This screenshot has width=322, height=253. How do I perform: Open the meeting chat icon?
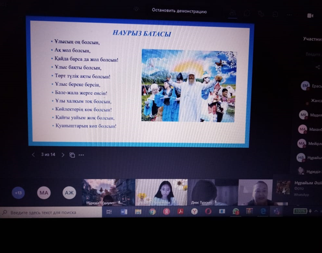[x=247, y=15]
